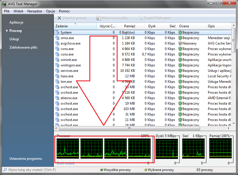
Task: Sort by the Dysk column header
Action: (147, 26)
